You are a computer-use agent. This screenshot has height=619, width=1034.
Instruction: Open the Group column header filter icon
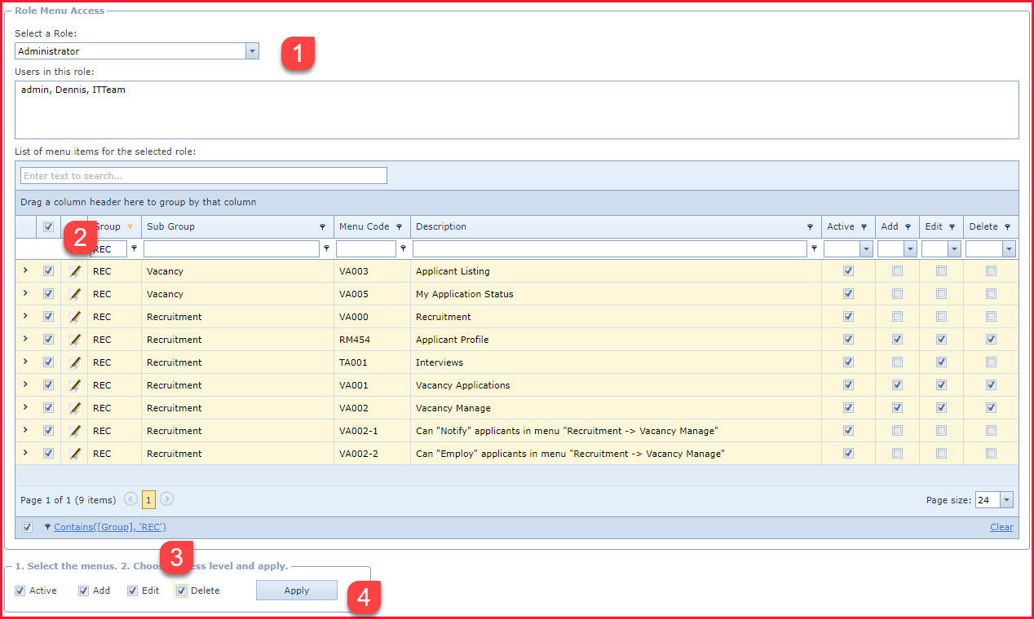pyautogui.click(x=130, y=227)
